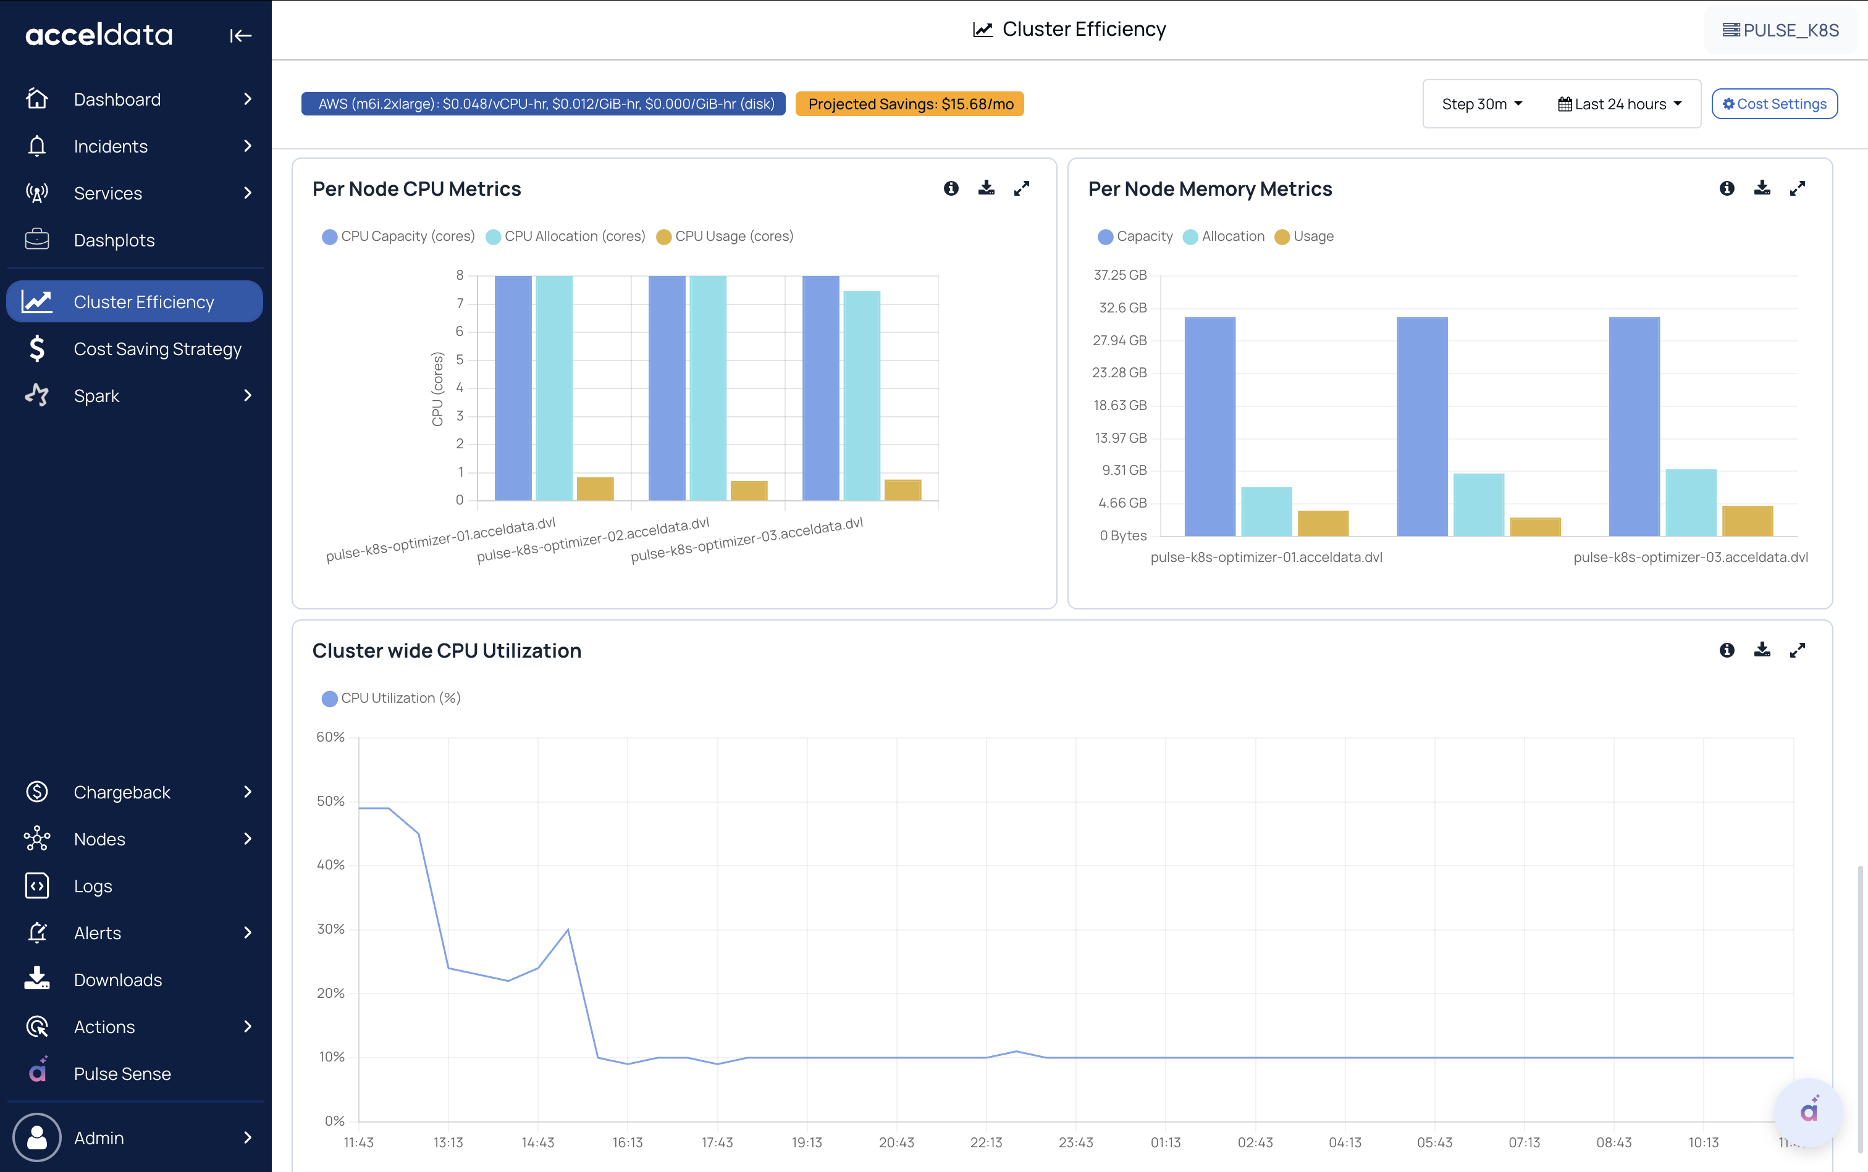Expand Cluster wide CPU Utilization to fullscreen

pyautogui.click(x=1798, y=650)
